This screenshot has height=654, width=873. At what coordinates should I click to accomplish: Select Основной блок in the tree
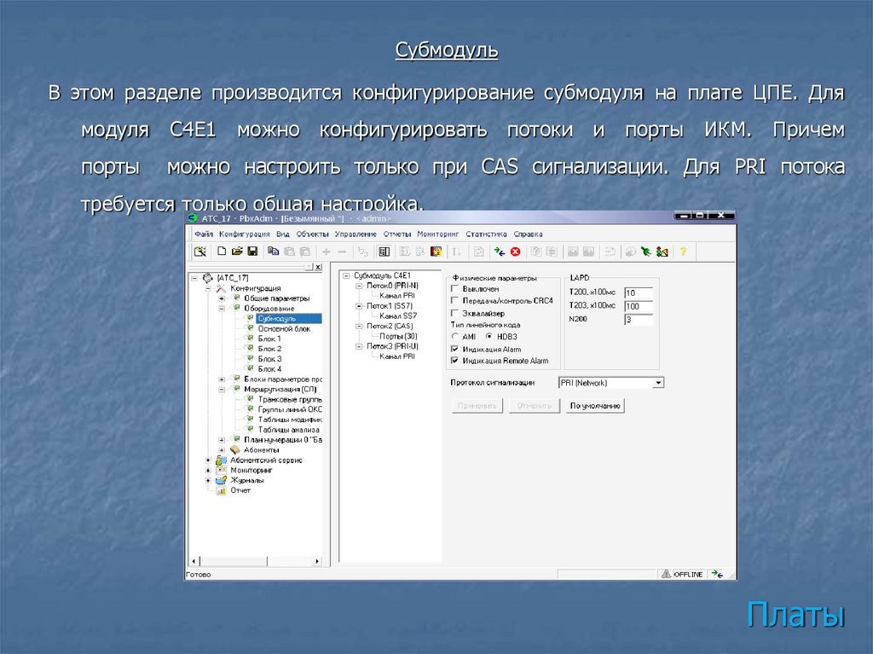pos(284,328)
